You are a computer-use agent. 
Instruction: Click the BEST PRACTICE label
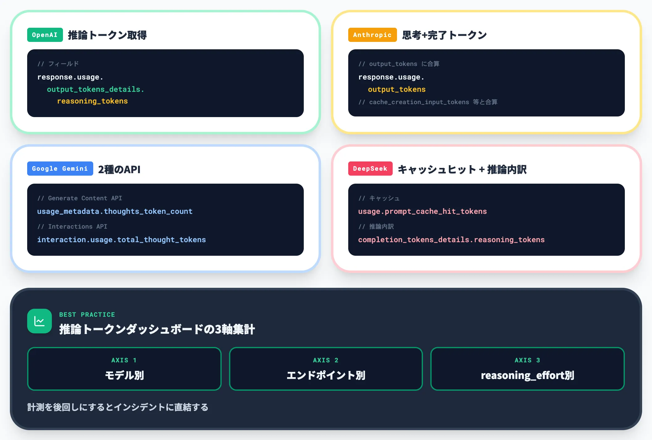[87, 315]
